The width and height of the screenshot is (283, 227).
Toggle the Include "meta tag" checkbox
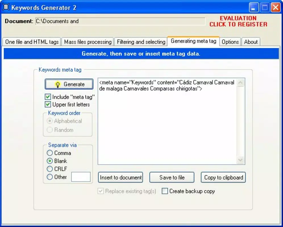(x=48, y=97)
